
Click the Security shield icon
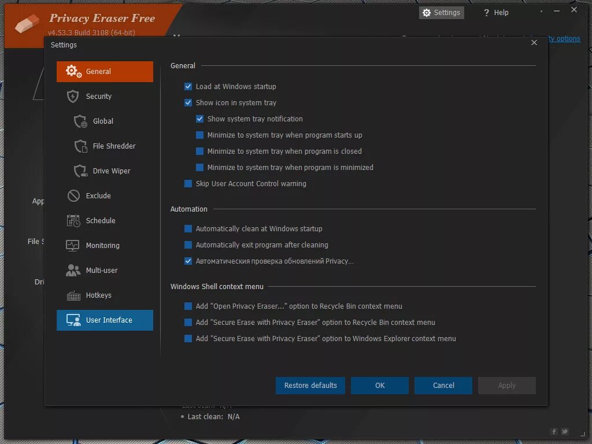coord(72,97)
